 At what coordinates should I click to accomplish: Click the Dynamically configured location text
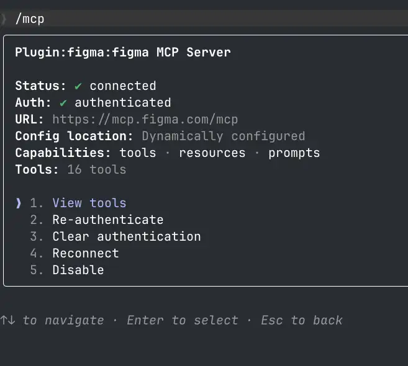coord(223,136)
